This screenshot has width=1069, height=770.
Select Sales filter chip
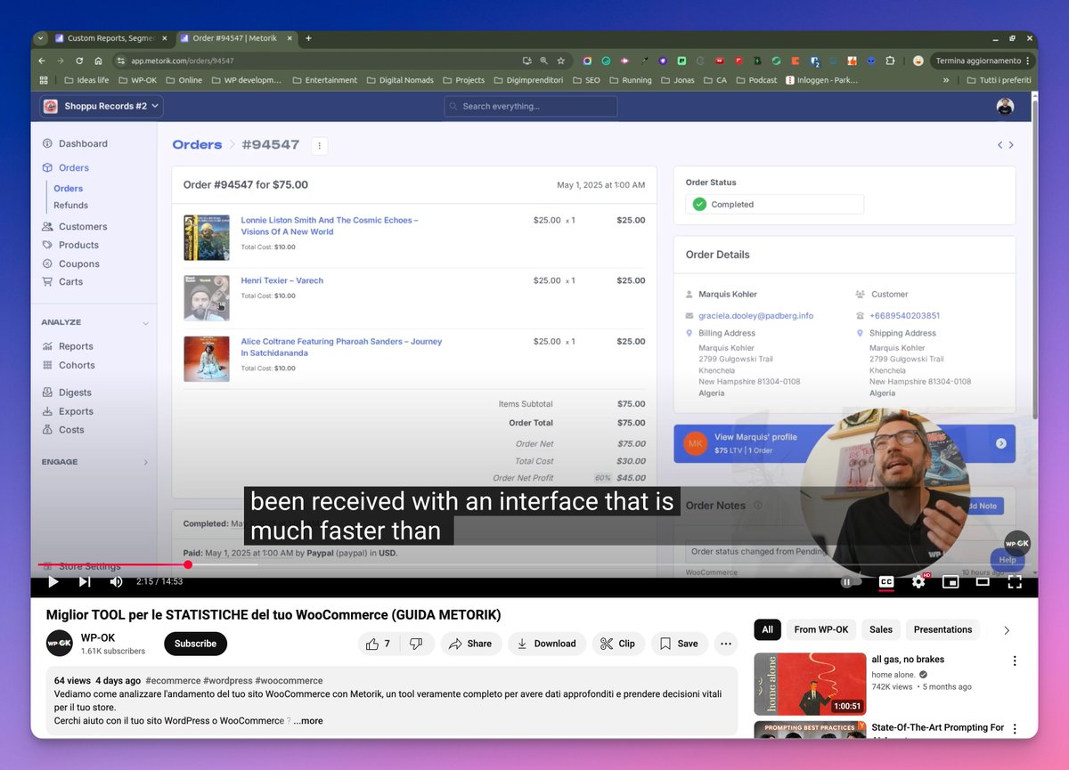click(x=881, y=629)
